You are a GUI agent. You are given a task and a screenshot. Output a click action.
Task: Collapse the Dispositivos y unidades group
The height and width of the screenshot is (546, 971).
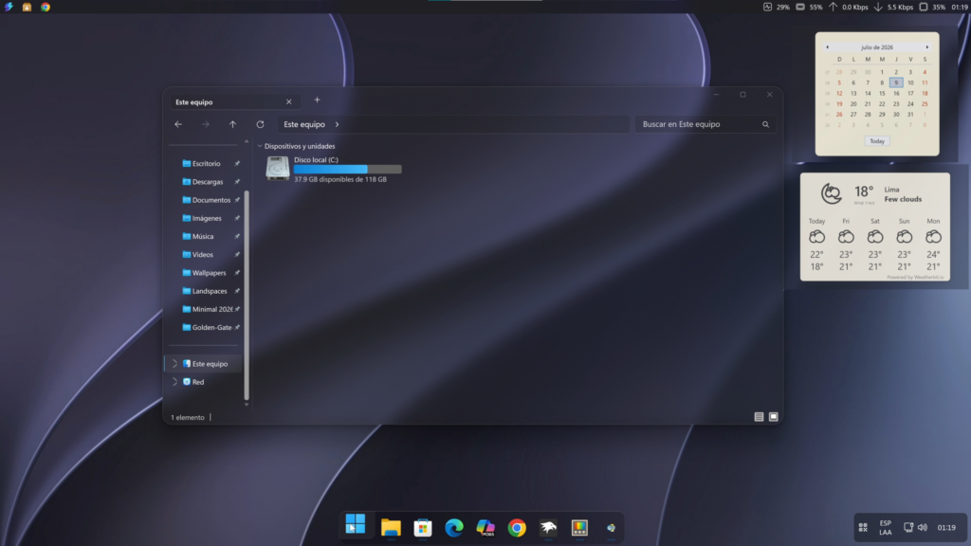click(260, 146)
